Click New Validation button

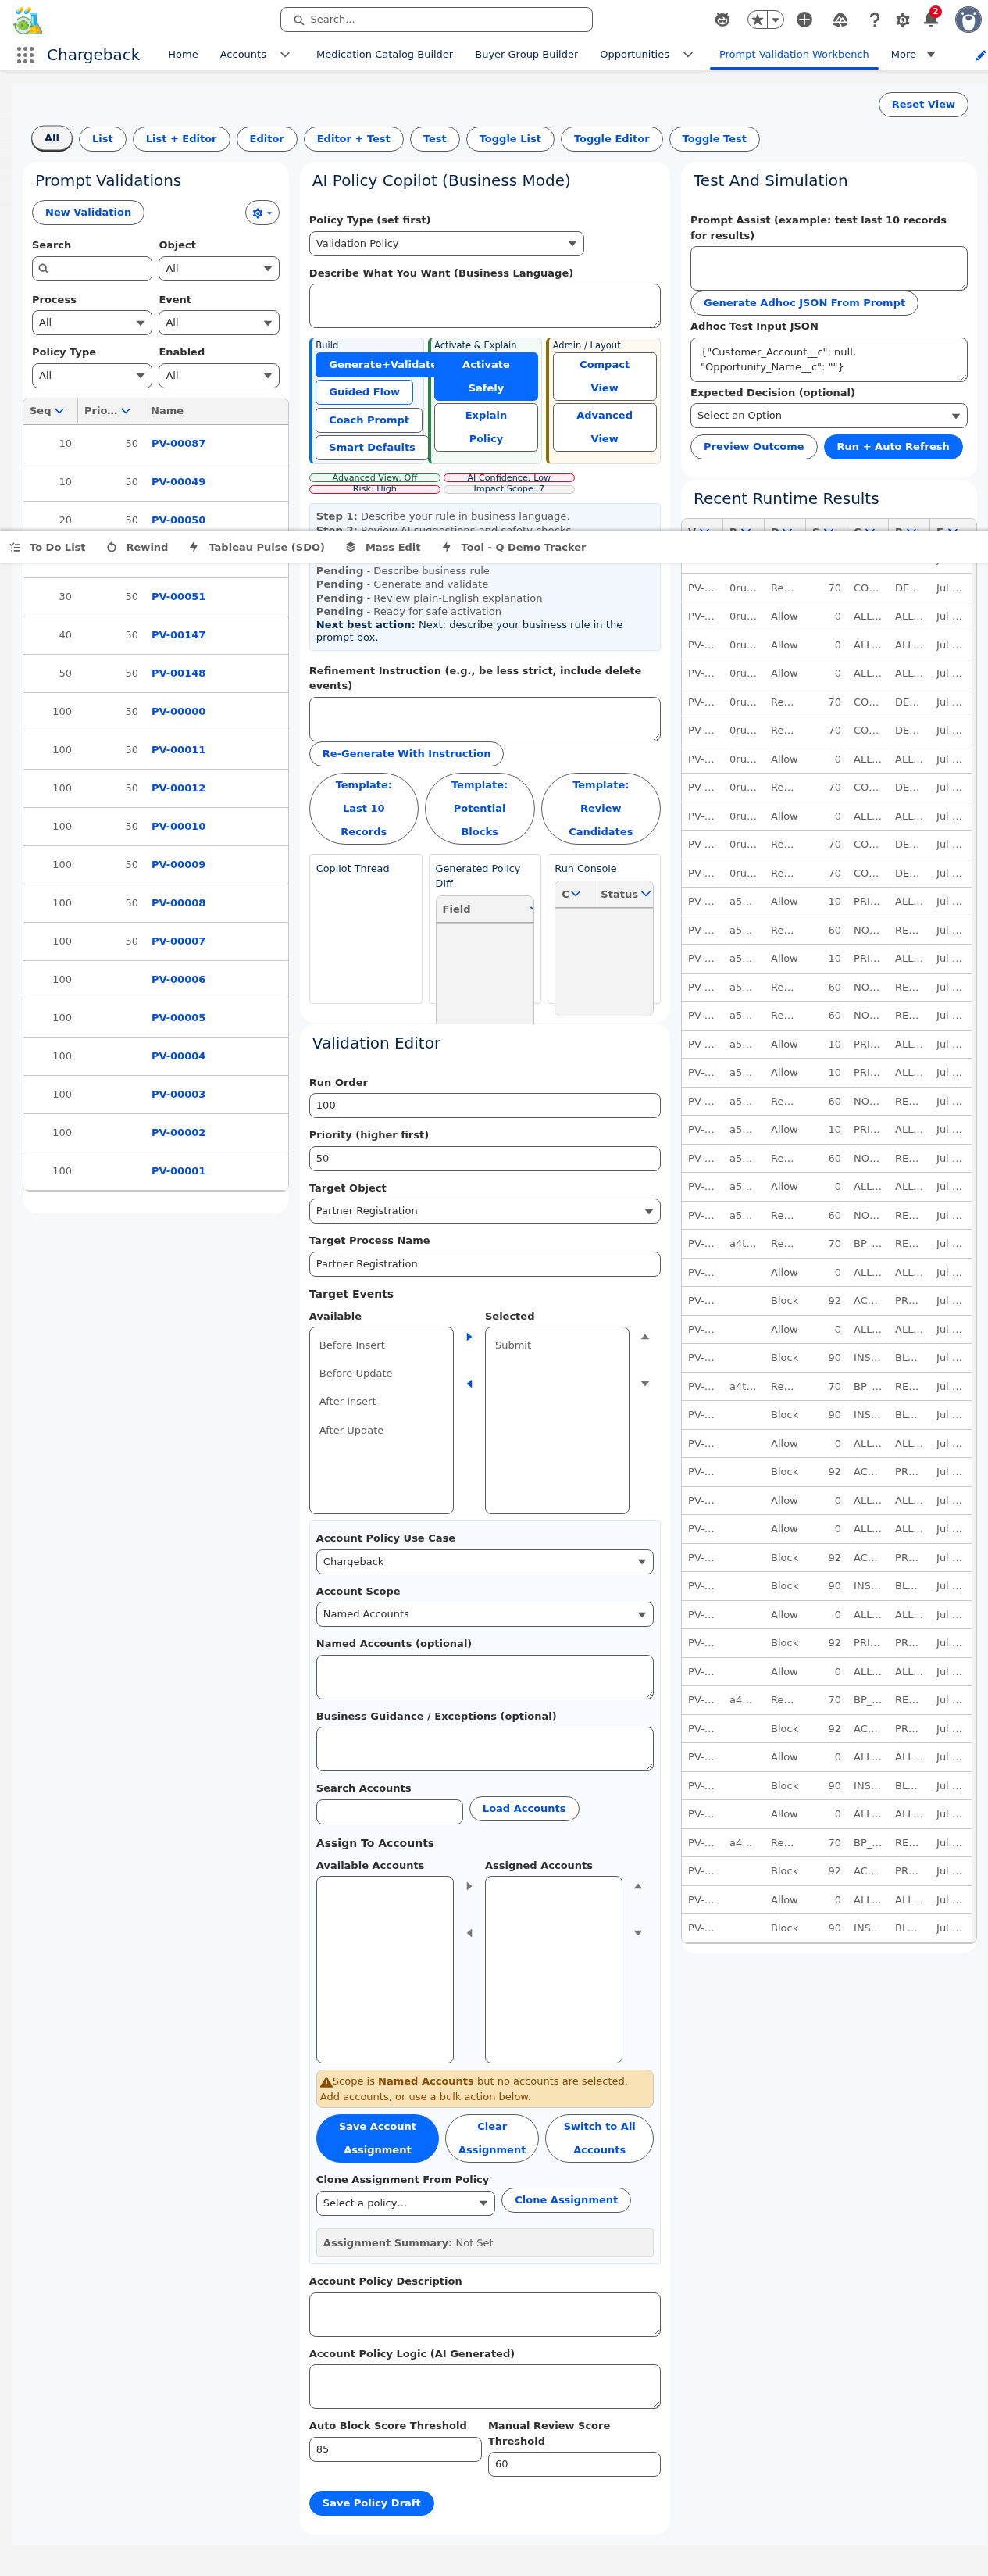[88, 213]
